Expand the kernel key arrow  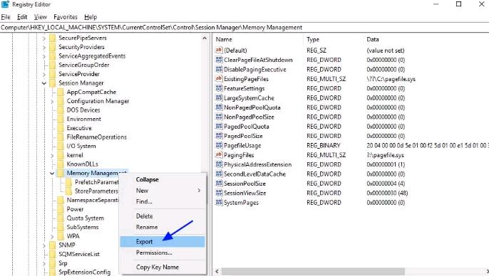tap(52, 155)
